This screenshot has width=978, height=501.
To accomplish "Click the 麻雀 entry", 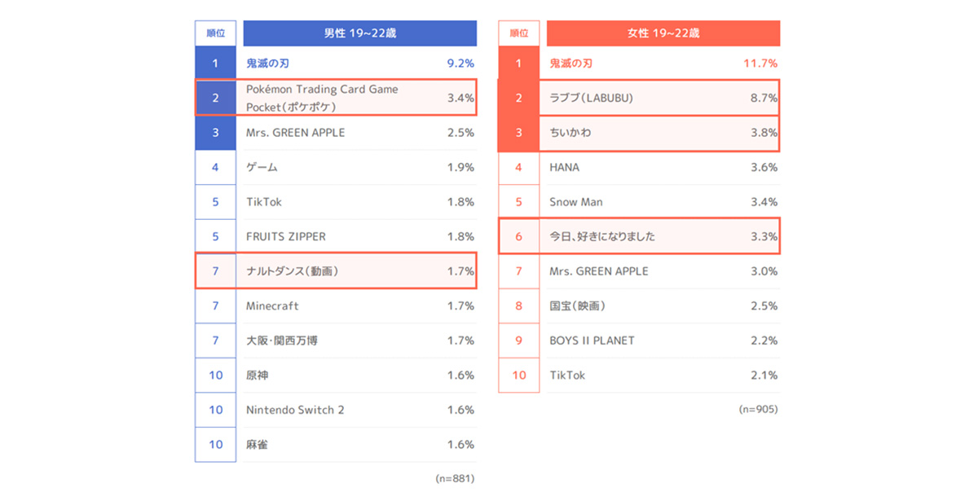I will [258, 445].
